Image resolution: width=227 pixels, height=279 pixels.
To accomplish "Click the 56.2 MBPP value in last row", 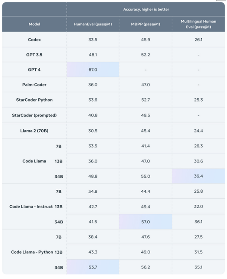I will click(145, 267).
